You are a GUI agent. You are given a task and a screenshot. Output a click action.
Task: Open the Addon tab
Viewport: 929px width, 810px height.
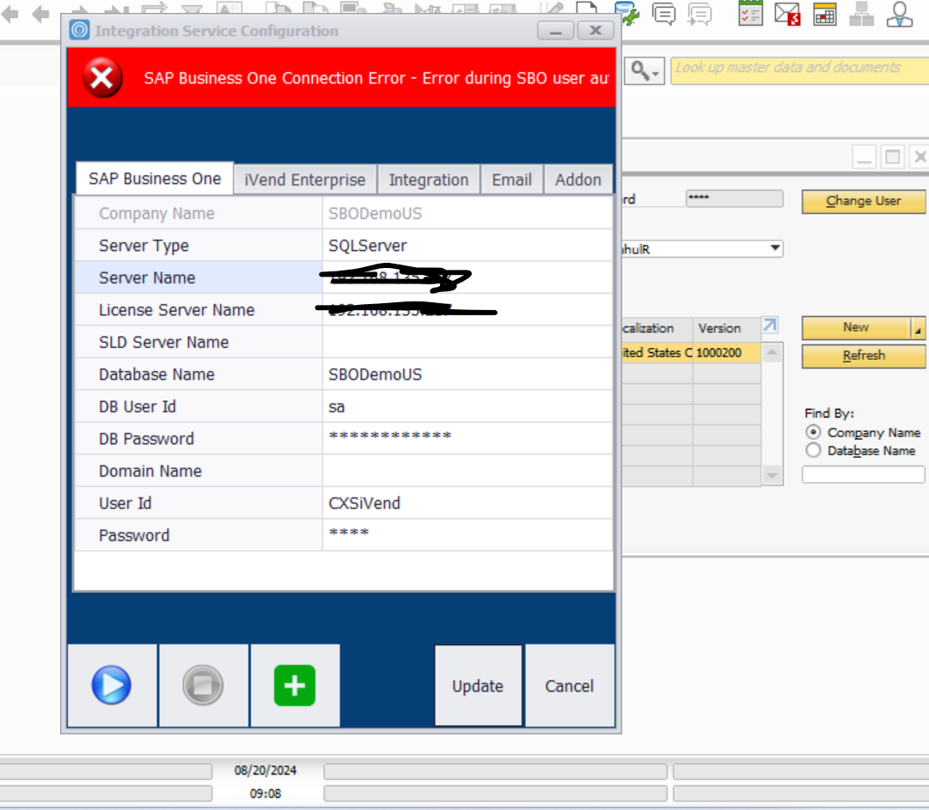578,180
